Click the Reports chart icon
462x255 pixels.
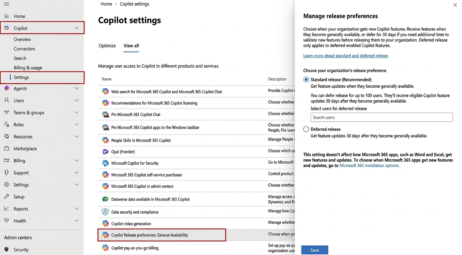[x=7, y=209]
